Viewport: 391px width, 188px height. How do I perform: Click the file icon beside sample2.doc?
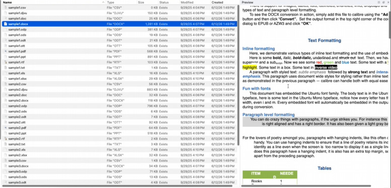pyautogui.click(x=6, y=95)
